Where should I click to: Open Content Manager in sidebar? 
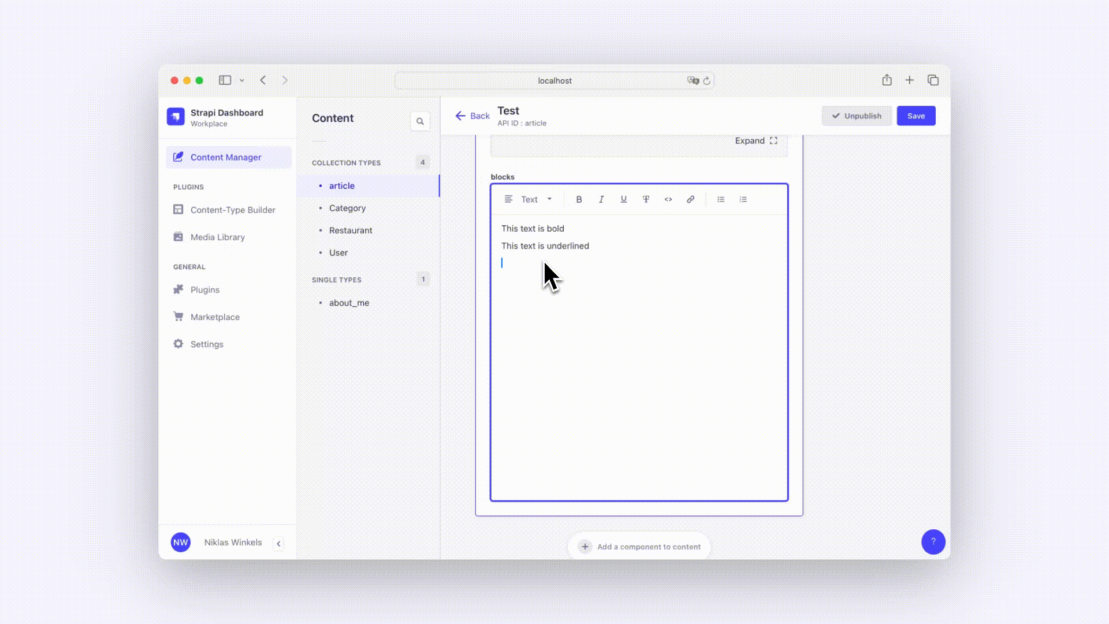click(x=229, y=157)
